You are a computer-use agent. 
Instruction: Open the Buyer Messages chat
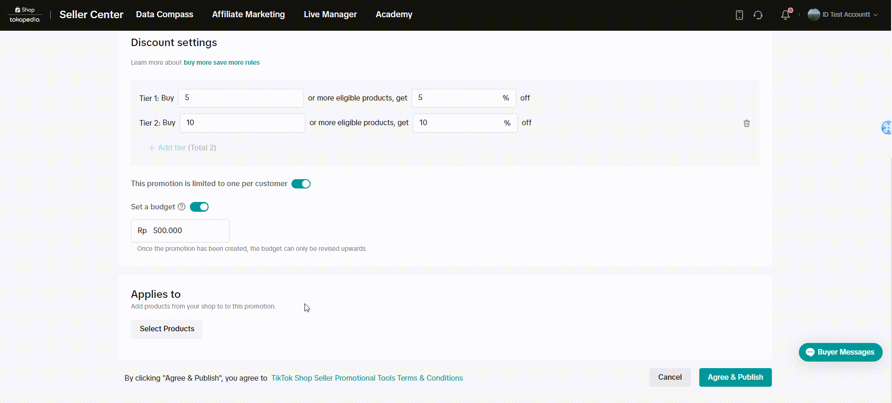(840, 352)
